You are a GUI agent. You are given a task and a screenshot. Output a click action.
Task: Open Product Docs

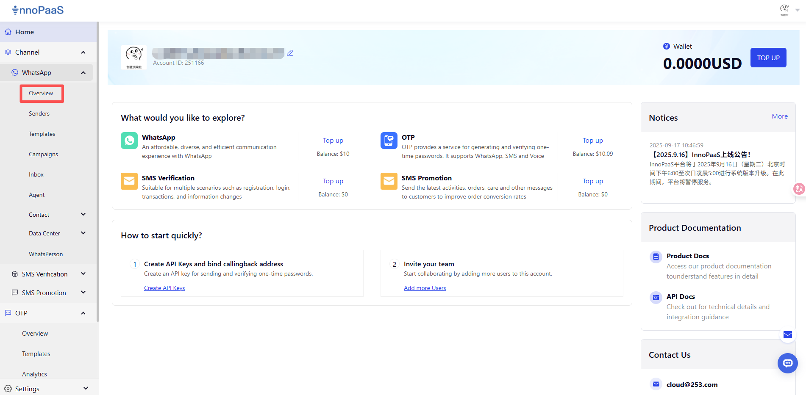pyautogui.click(x=688, y=256)
